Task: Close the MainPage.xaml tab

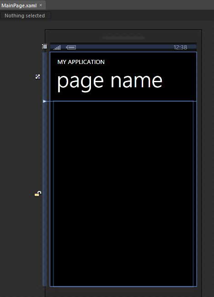Action: pos(41,5)
